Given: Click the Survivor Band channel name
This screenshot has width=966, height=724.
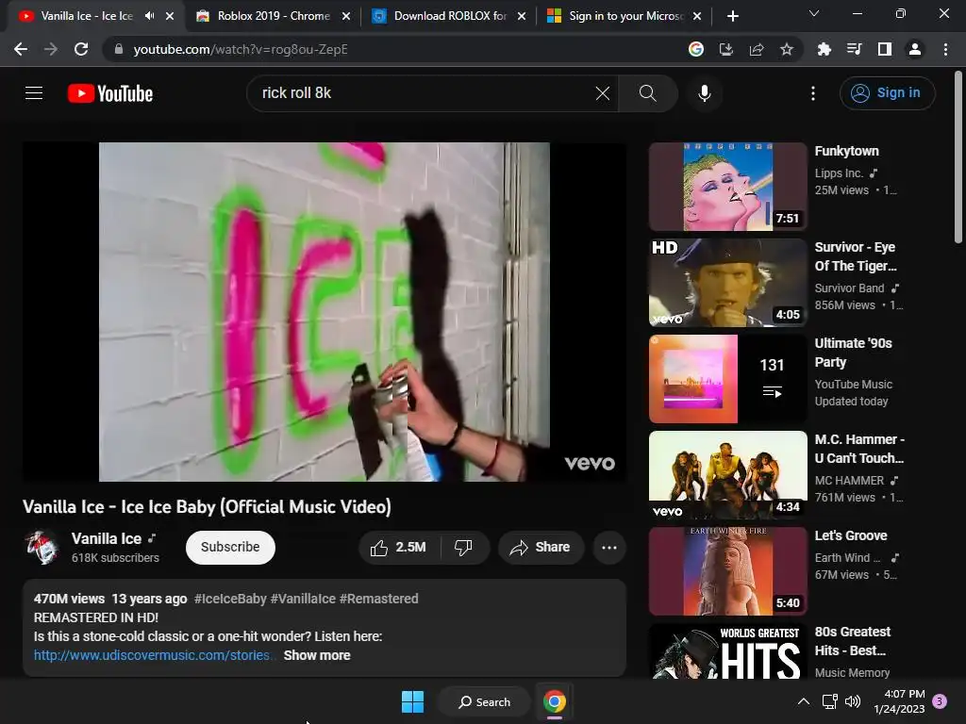Looking at the screenshot, I should click(x=849, y=288).
